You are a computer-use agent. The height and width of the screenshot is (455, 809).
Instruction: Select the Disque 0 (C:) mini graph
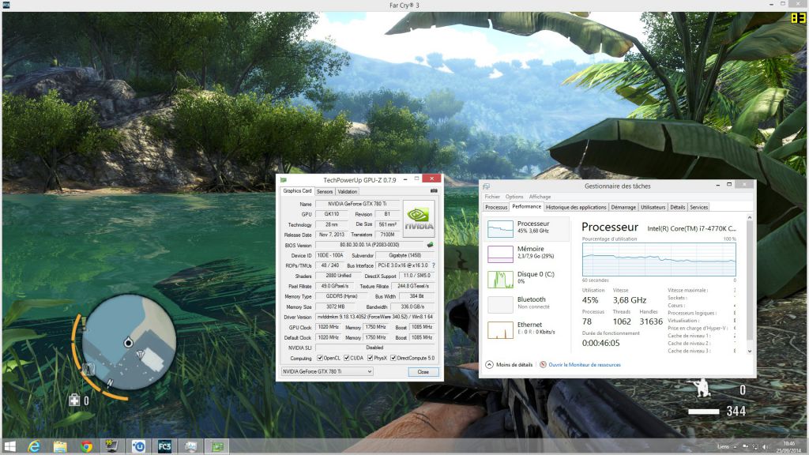(x=500, y=279)
